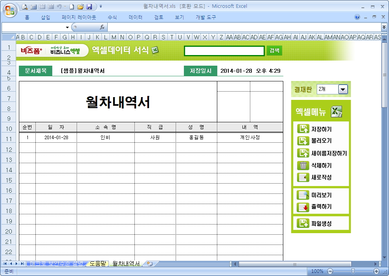This screenshot has height=276, width=389.
Task: Open the Name Box dropdown
Action: point(67,27)
